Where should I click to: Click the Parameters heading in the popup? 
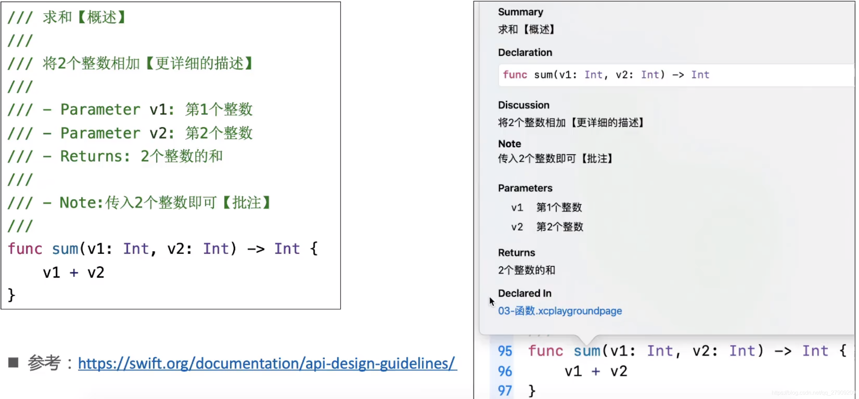point(525,188)
